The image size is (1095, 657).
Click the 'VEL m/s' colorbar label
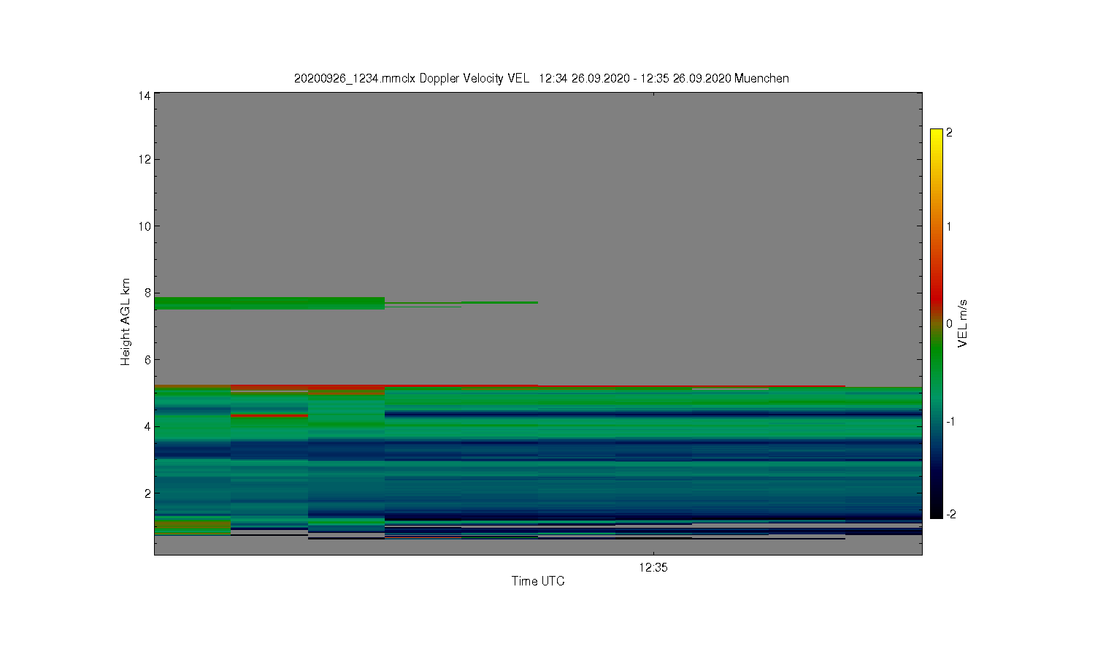click(963, 323)
